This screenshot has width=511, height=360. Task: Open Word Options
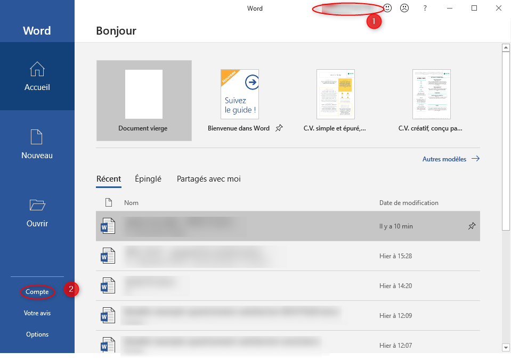(37, 334)
